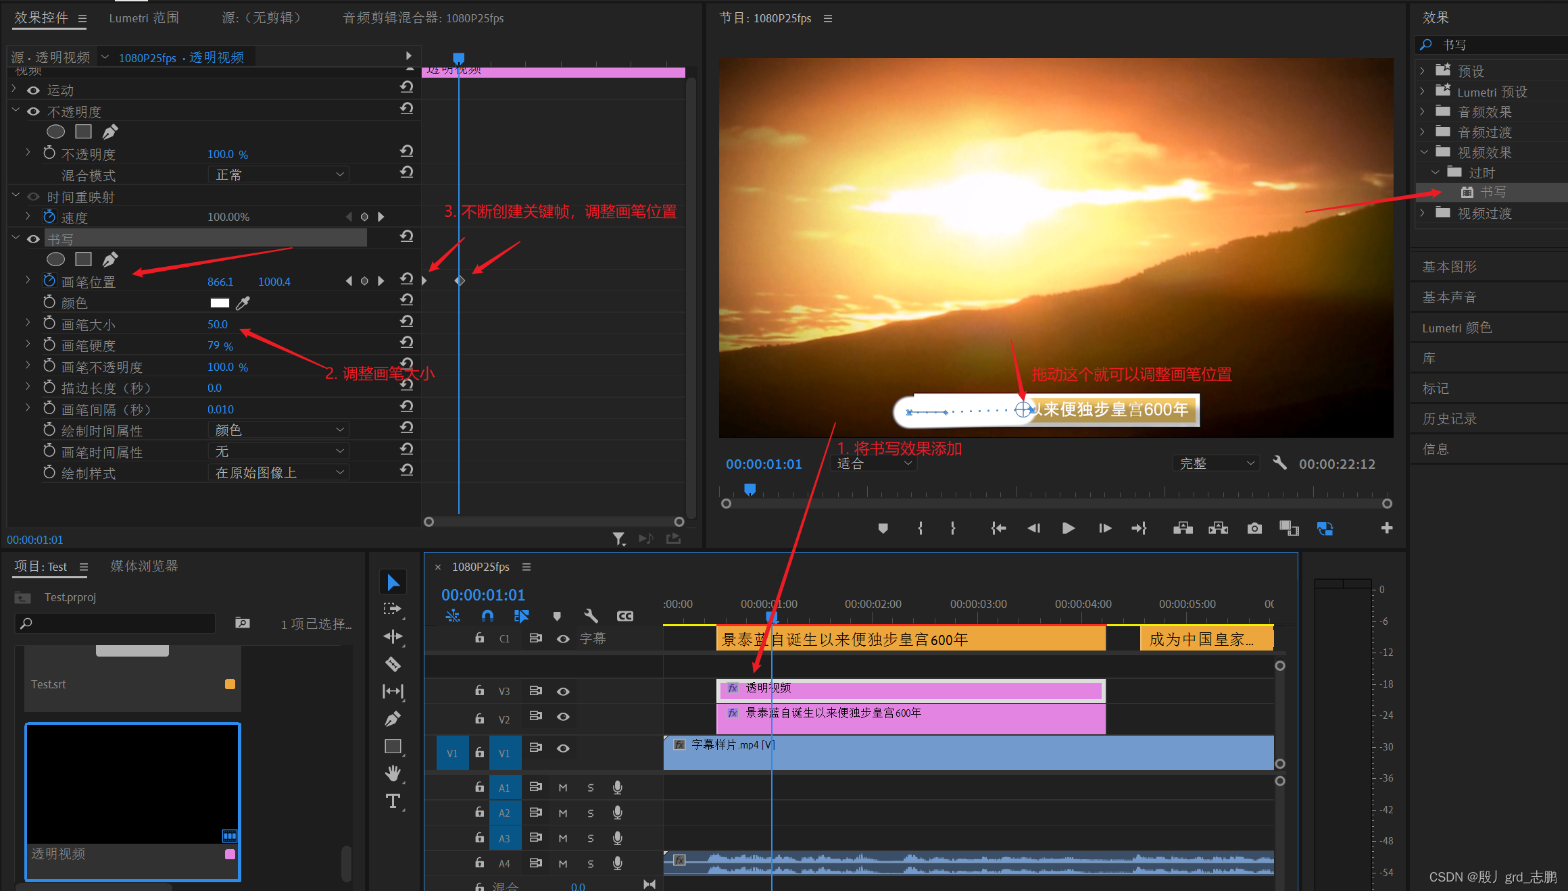Open the 绘制样式 dropdown

[278, 473]
